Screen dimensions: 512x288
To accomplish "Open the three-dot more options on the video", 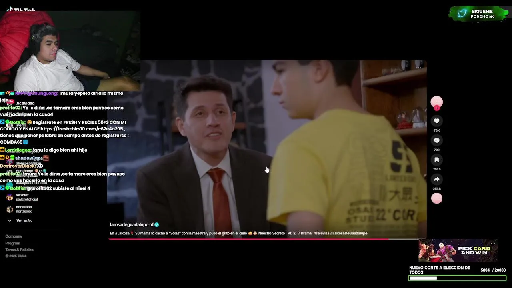I will [418, 68].
